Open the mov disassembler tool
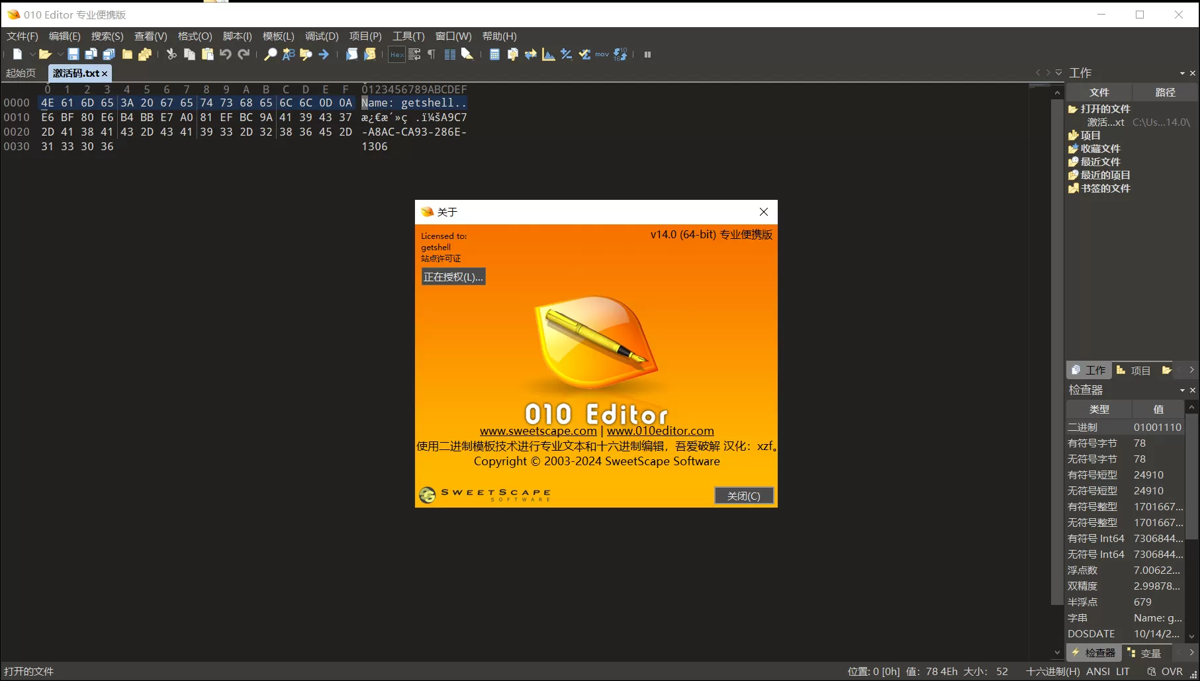 [602, 54]
